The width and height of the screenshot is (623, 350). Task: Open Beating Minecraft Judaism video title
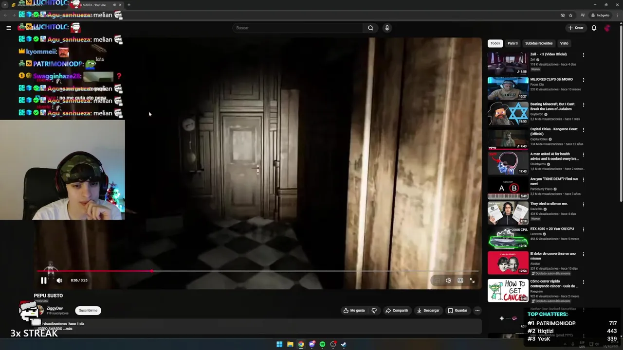click(x=552, y=106)
